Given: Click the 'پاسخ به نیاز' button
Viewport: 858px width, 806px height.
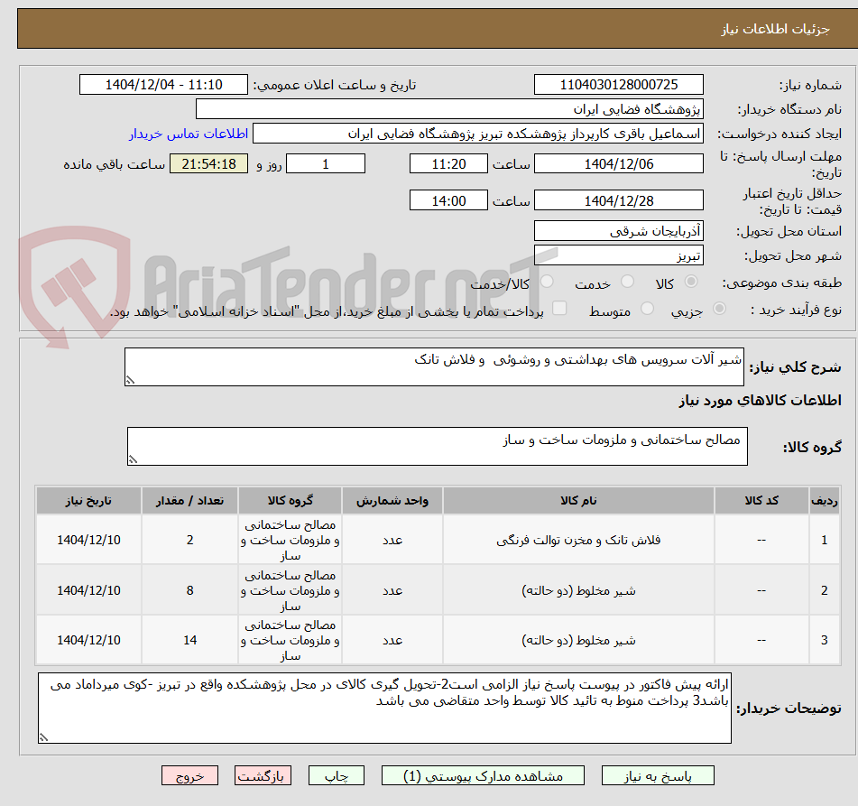Looking at the screenshot, I should click(x=658, y=776).
